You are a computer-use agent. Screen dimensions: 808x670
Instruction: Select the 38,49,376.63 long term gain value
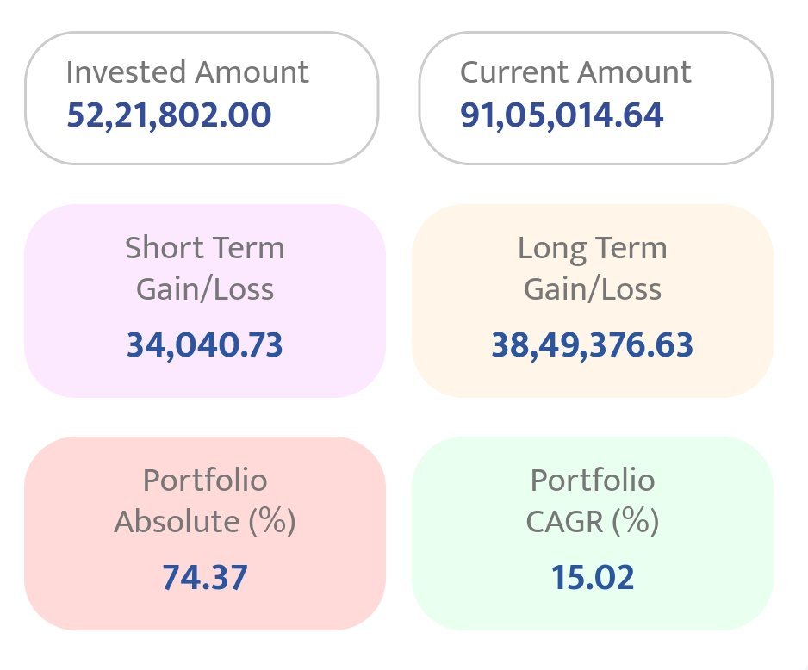tap(593, 344)
